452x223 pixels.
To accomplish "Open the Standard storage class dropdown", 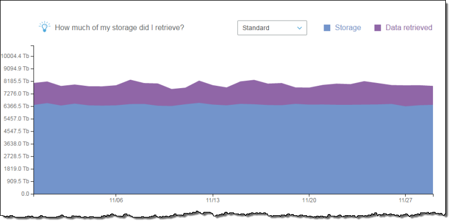I will (272, 28).
